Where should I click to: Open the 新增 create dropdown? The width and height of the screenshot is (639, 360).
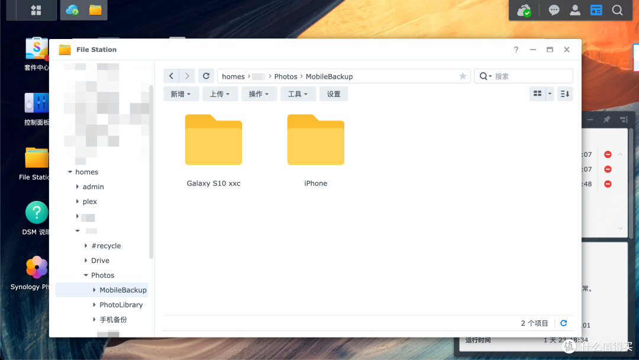[x=181, y=93]
